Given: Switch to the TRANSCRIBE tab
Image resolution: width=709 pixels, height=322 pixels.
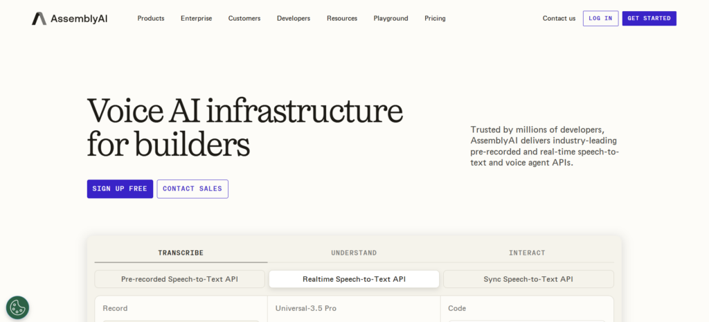Looking at the screenshot, I should click(181, 253).
